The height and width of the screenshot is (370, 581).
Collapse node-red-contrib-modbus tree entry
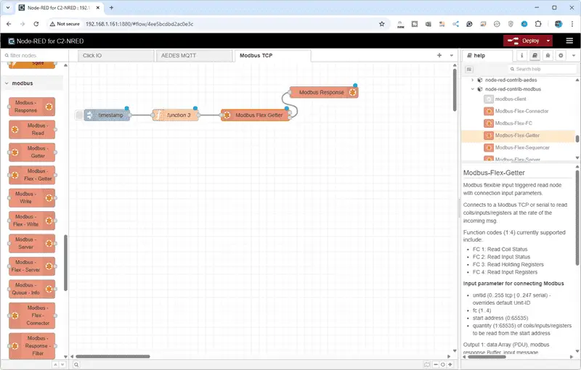point(473,89)
